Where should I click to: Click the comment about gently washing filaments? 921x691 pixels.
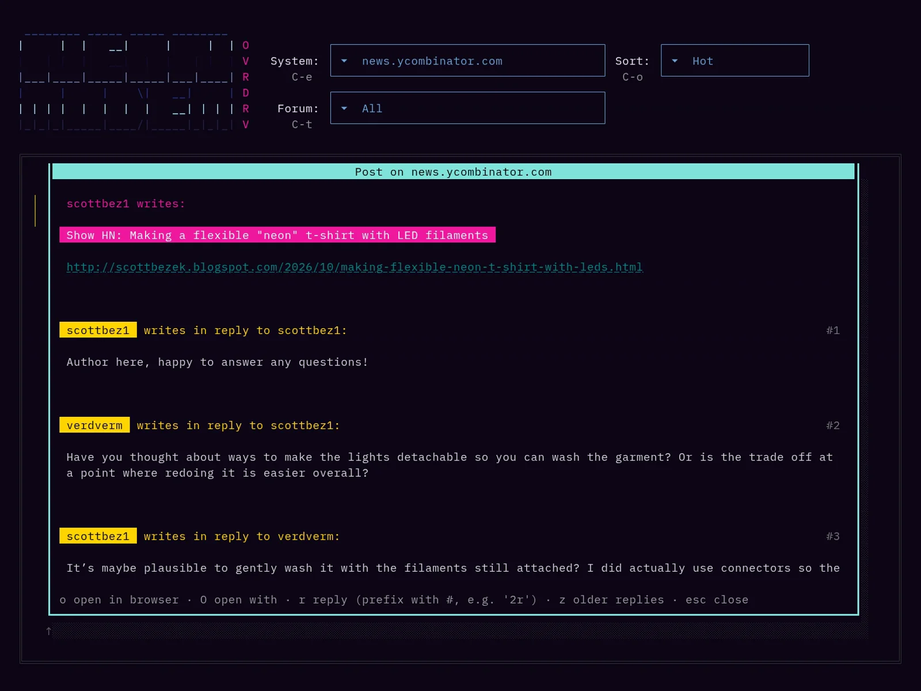point(453,568)
